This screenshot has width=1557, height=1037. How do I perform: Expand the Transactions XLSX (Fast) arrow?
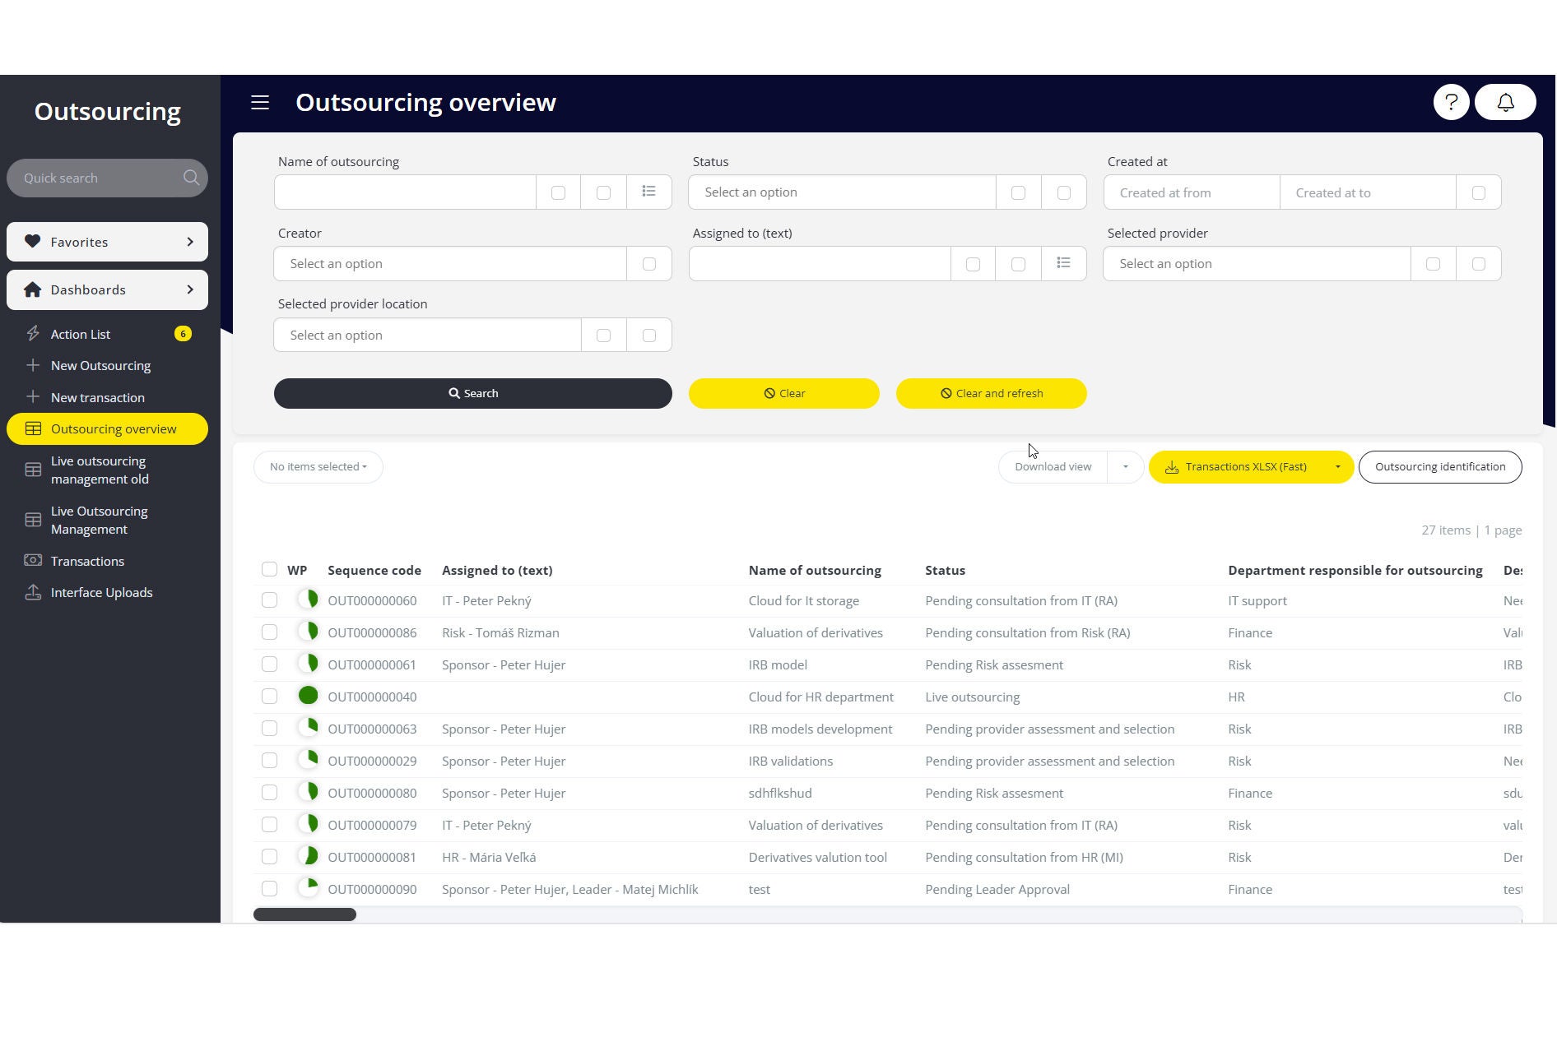tap(1337, 466)
